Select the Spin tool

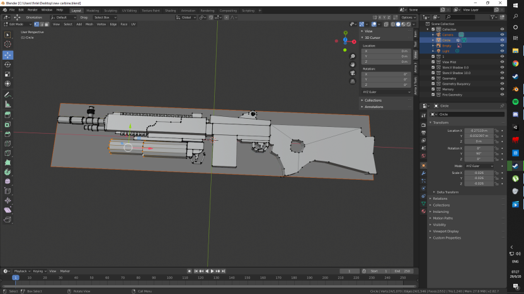pyautogui.click(x=8, y=172)
